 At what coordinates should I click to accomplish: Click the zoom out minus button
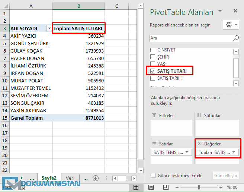(177, 187)
